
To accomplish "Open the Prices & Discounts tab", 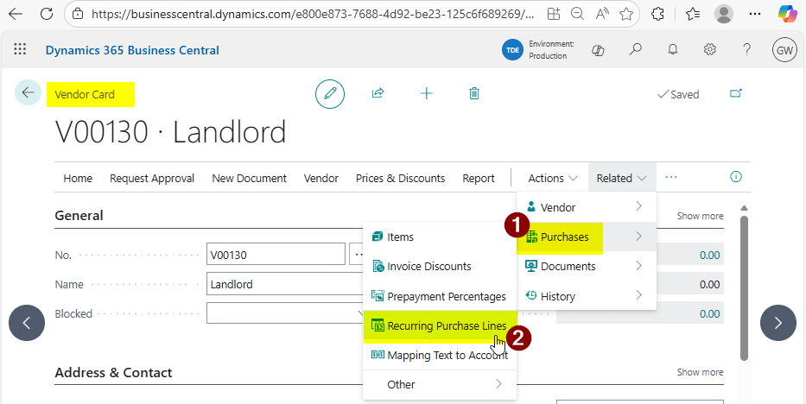I will coord(400,178).
